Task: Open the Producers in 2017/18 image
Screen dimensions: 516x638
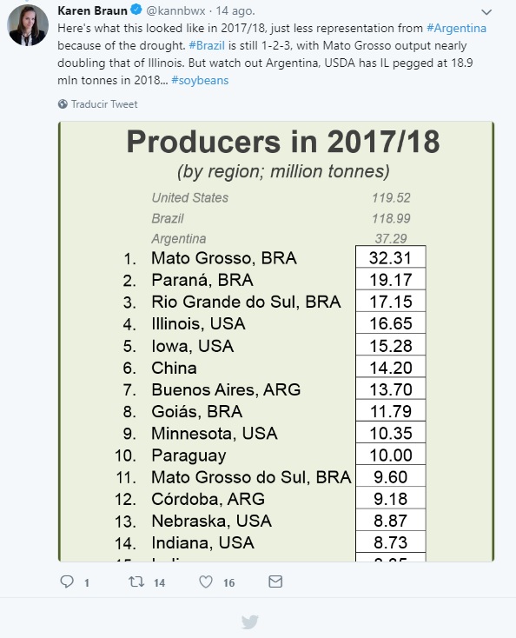Action: click(x=276, y=342)
